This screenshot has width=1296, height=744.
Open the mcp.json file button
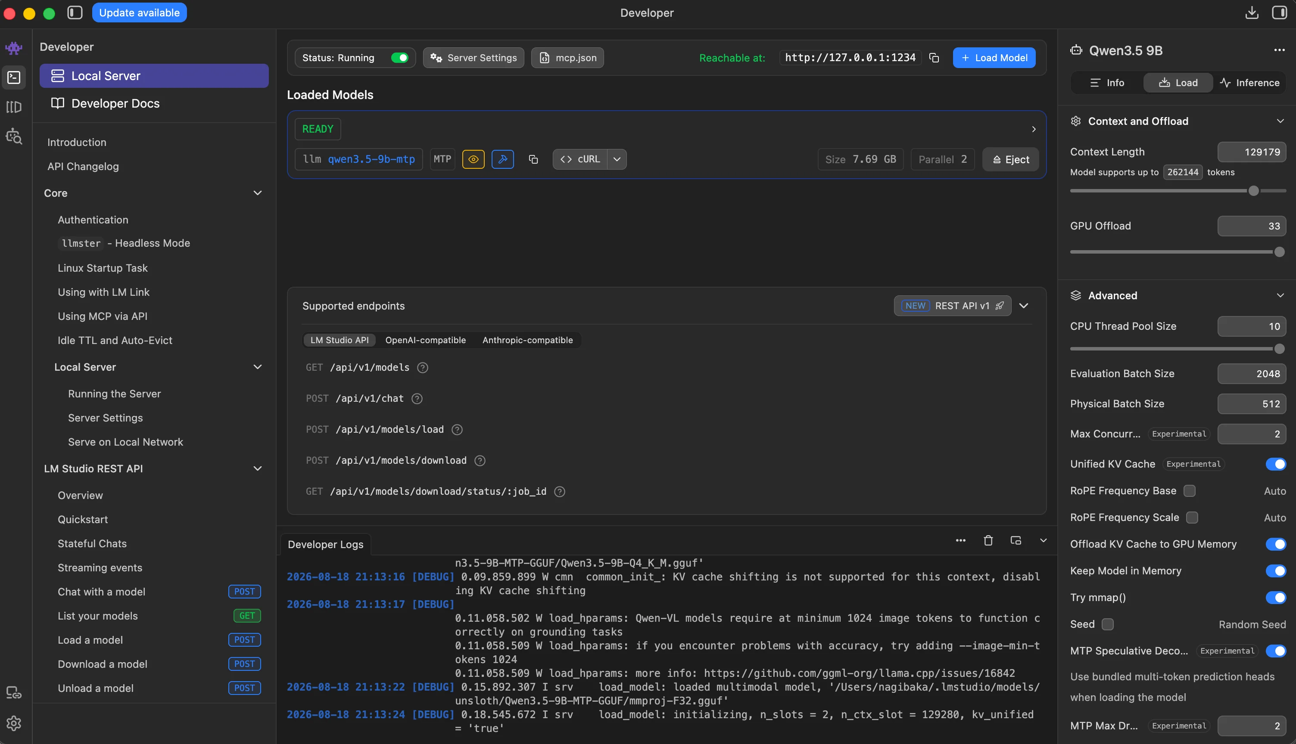pyautogui.click(x=567, y=58)
